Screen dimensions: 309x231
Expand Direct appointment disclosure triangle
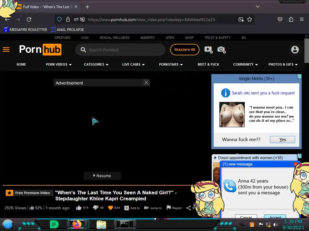[215, 158]
